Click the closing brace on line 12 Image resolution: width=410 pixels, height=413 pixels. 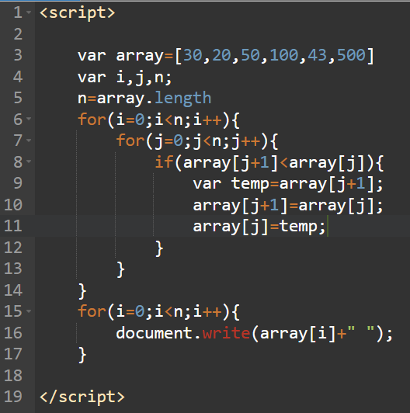tap(159, 248)
